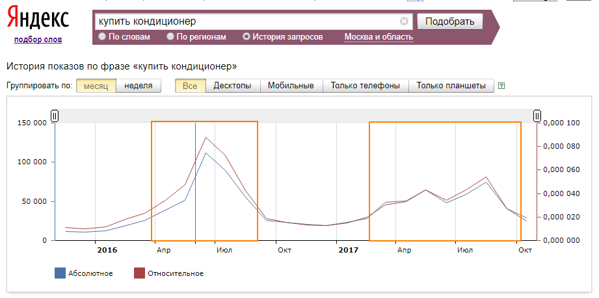599x298 pixels.
Task: Click the '0,000 100' right axis value
Action: (561, 123)
